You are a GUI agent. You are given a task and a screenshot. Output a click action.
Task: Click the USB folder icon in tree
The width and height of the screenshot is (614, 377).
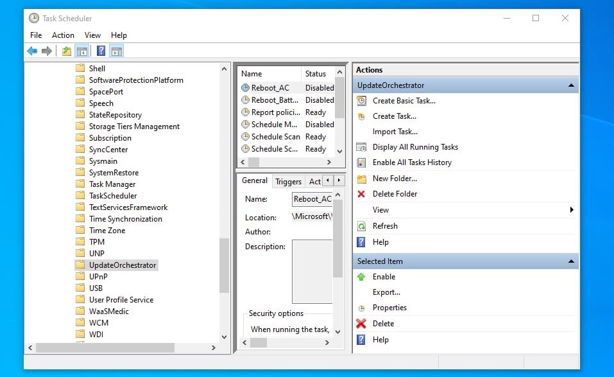coord(80,288)
